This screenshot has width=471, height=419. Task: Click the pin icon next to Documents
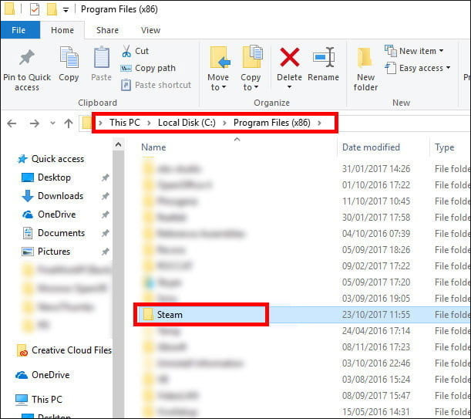pyautogui.click(x=105, y=233)
